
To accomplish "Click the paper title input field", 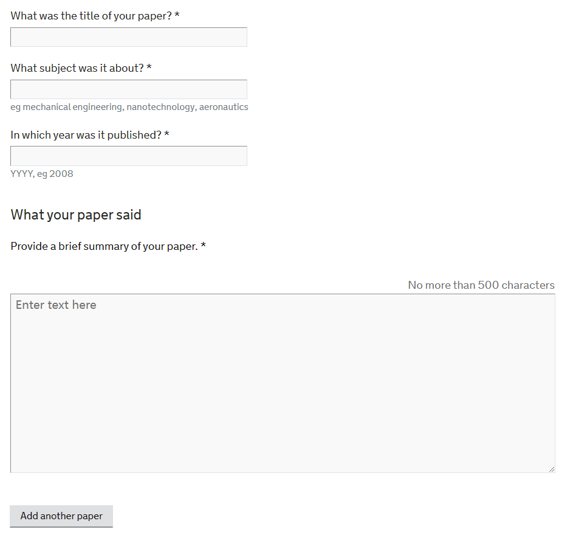I will pyautogui.click(x=129, y=37).
